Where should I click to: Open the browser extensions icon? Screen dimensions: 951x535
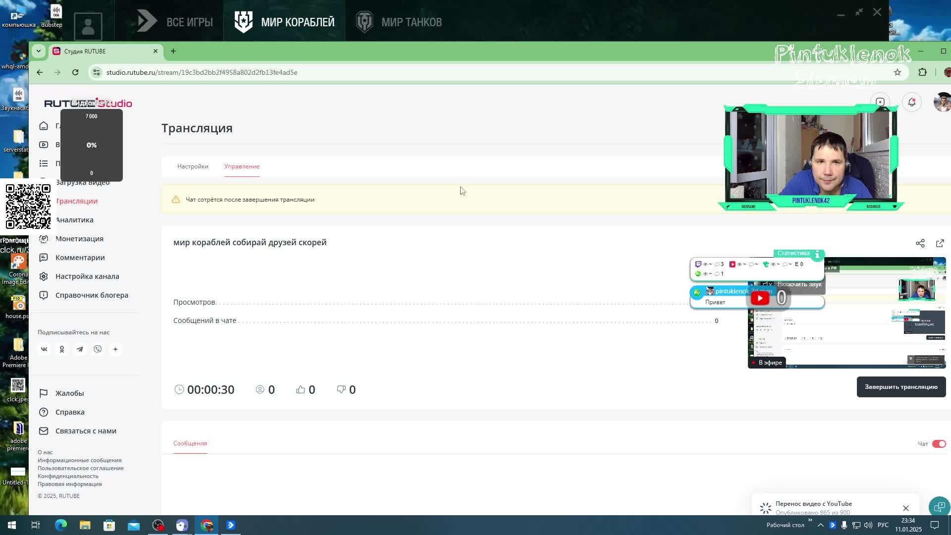click(x=922, y=72)
